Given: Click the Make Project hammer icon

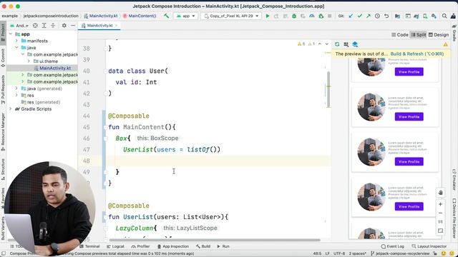Looking at the screenshot, I should tap(166, 16).
